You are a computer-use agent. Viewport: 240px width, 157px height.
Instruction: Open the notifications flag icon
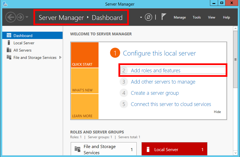click(164, 17)
